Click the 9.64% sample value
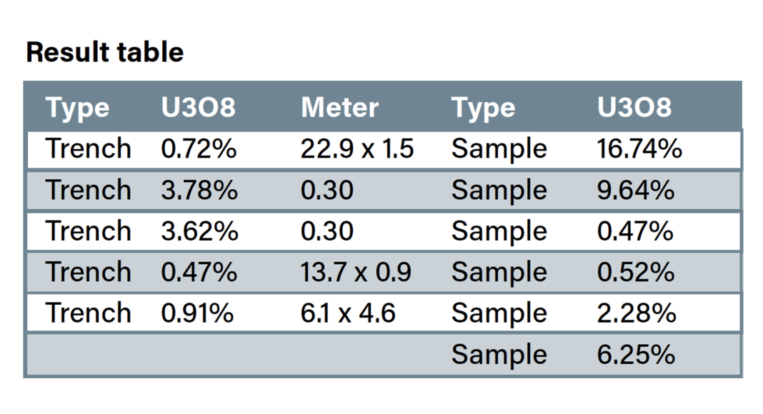 [635, 190]
